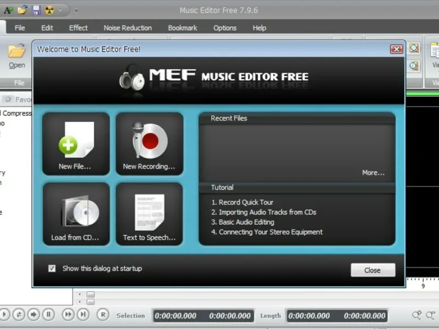Viewport: 439px width, 329px height.
Task: Click the Open folder ribbon button
Action: 17,56
